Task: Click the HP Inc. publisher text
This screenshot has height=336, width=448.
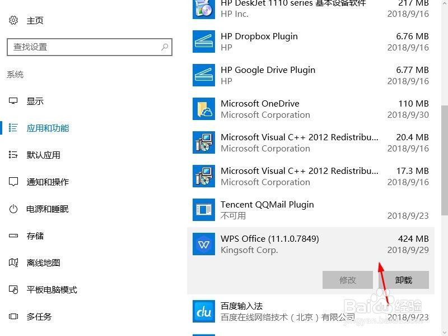Action: tap(235, 13)
